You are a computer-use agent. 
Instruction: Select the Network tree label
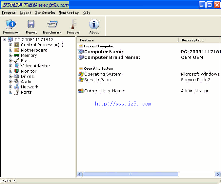pyautogui.click(x=30, y=87)
